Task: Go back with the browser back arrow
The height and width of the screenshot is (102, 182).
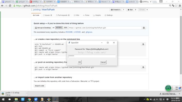Action: tap(2, 6)
